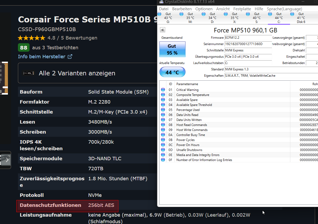Open the Sprache(Language) menu

point(285,9)
